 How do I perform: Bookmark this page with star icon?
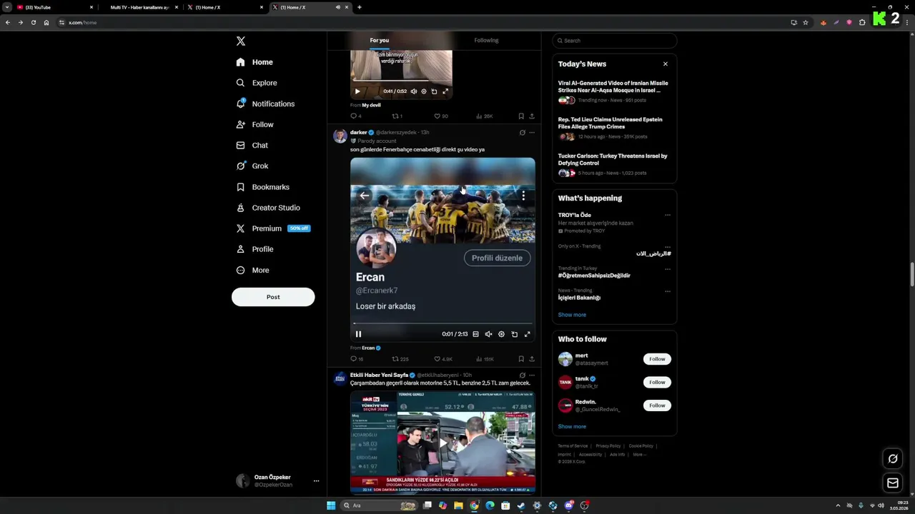[806, 22]
